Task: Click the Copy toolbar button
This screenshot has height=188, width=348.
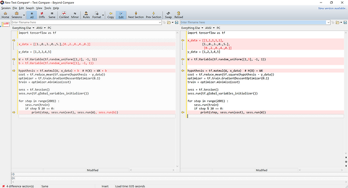Action: pos(111,15)
